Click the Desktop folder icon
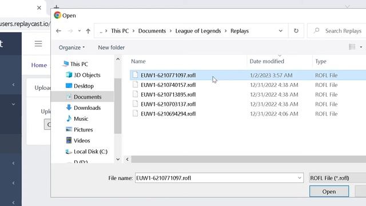Screen dimensions: 366x206 point(69,86)
